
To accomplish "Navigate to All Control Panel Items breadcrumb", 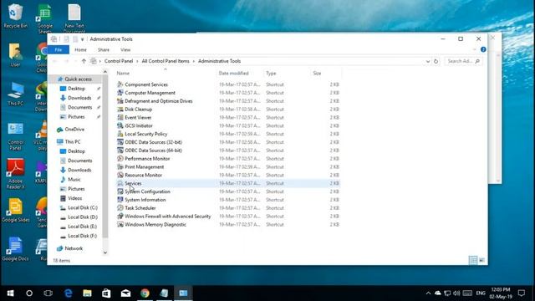I will pos(166,61).
